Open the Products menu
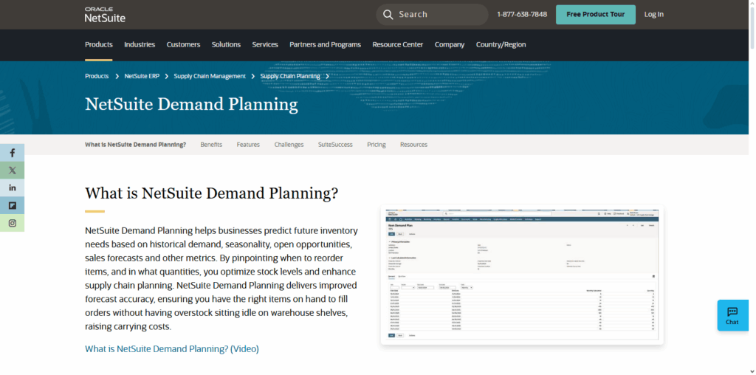The height and width of the screenshot is (375, 756). pyautogui.click(x=99, y=44)
